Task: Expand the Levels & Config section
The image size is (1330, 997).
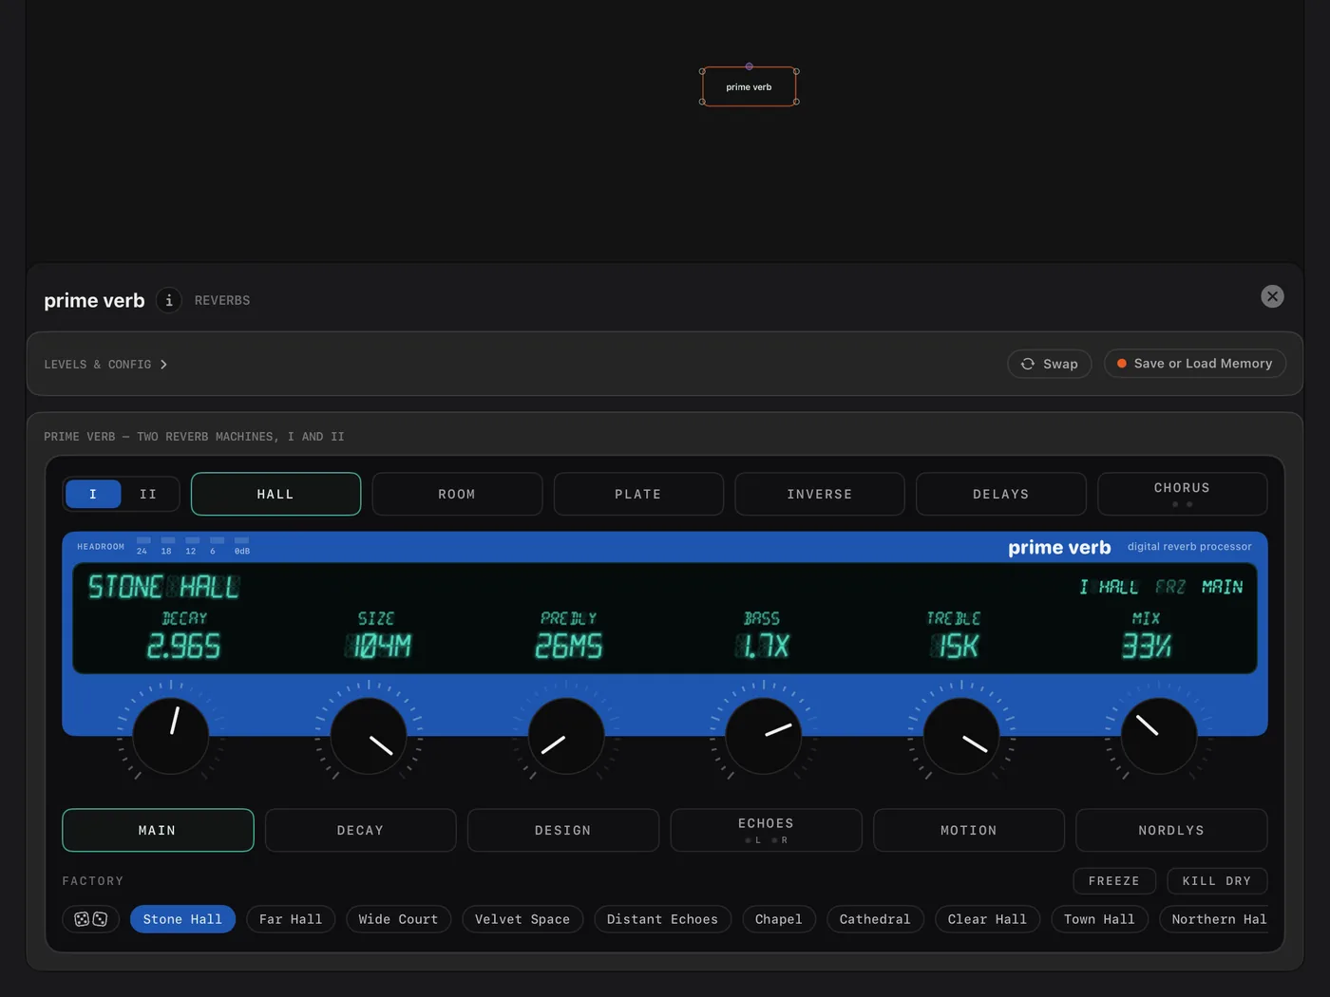Action: (105, 365)
